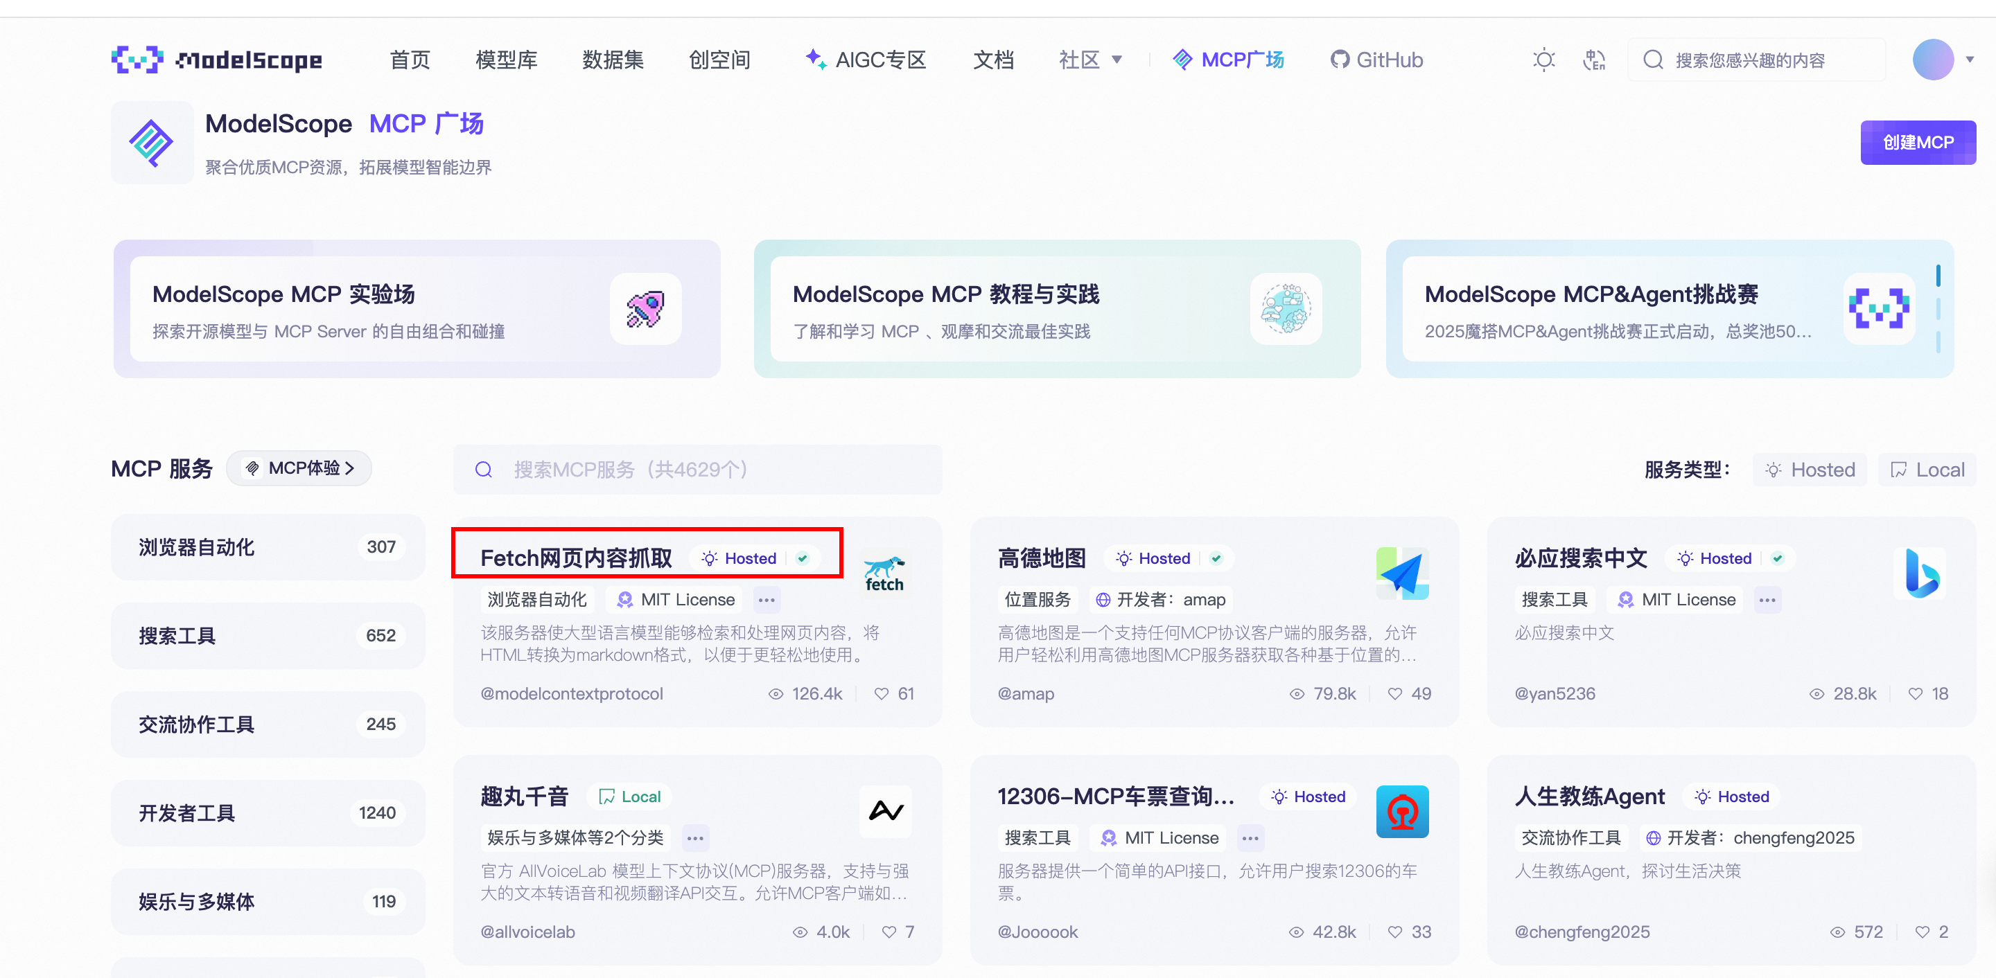This screenshot has height=978, width=1996.
Task: Click the heart icon on 12306 card
Action: pyautogui.click(x=1394, y=932)
